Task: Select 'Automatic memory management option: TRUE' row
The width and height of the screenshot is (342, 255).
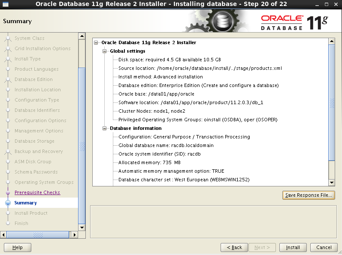Action: pyautogui.click(x=171, y=171)
